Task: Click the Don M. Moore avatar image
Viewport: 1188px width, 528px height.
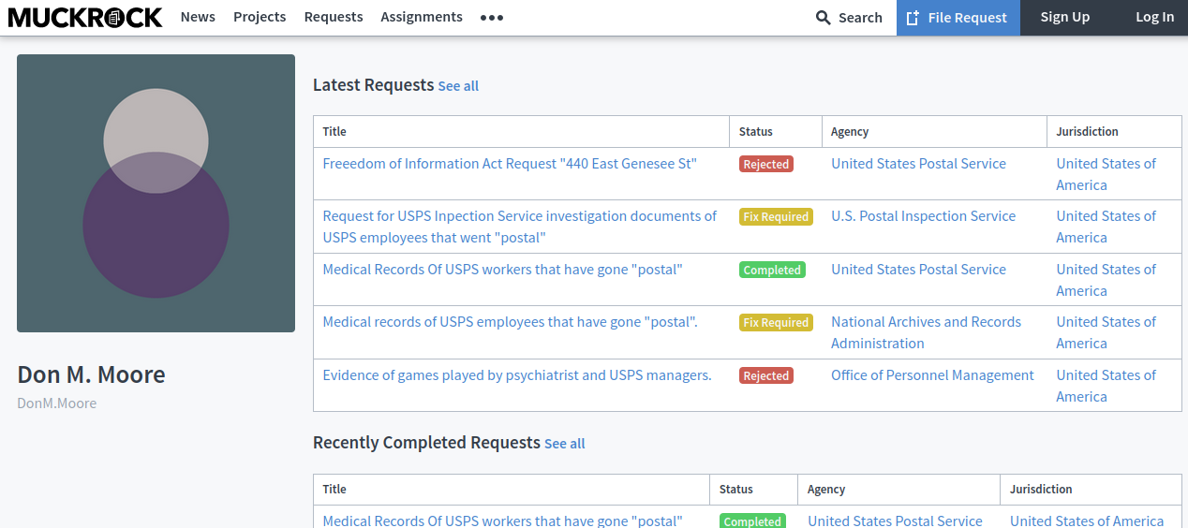Action: tap(156, 193)
